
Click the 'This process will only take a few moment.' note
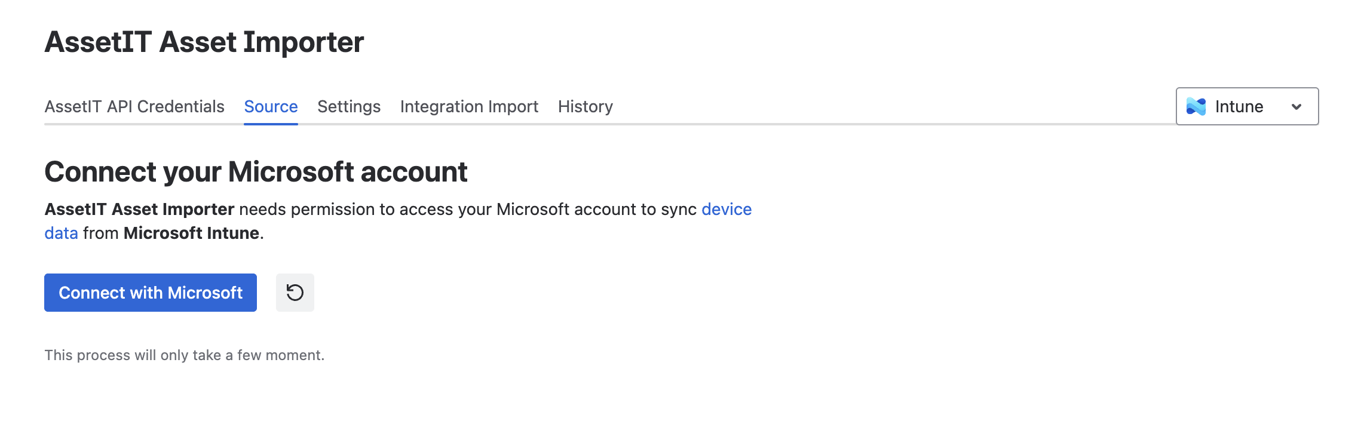point(185,355)
